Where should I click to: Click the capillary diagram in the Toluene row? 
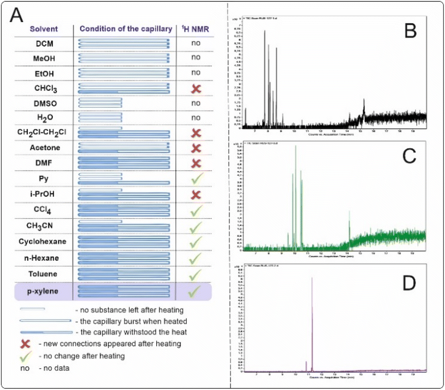coord(124,275)
